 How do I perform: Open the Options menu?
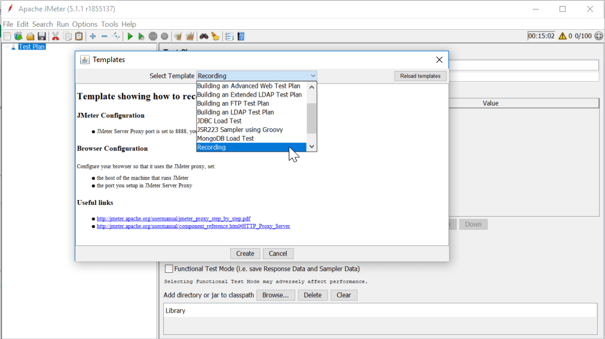(85, 24)
